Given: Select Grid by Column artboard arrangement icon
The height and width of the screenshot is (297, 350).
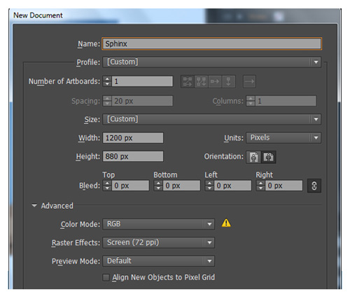Looking at the screenshot, I should pos(201,81).
